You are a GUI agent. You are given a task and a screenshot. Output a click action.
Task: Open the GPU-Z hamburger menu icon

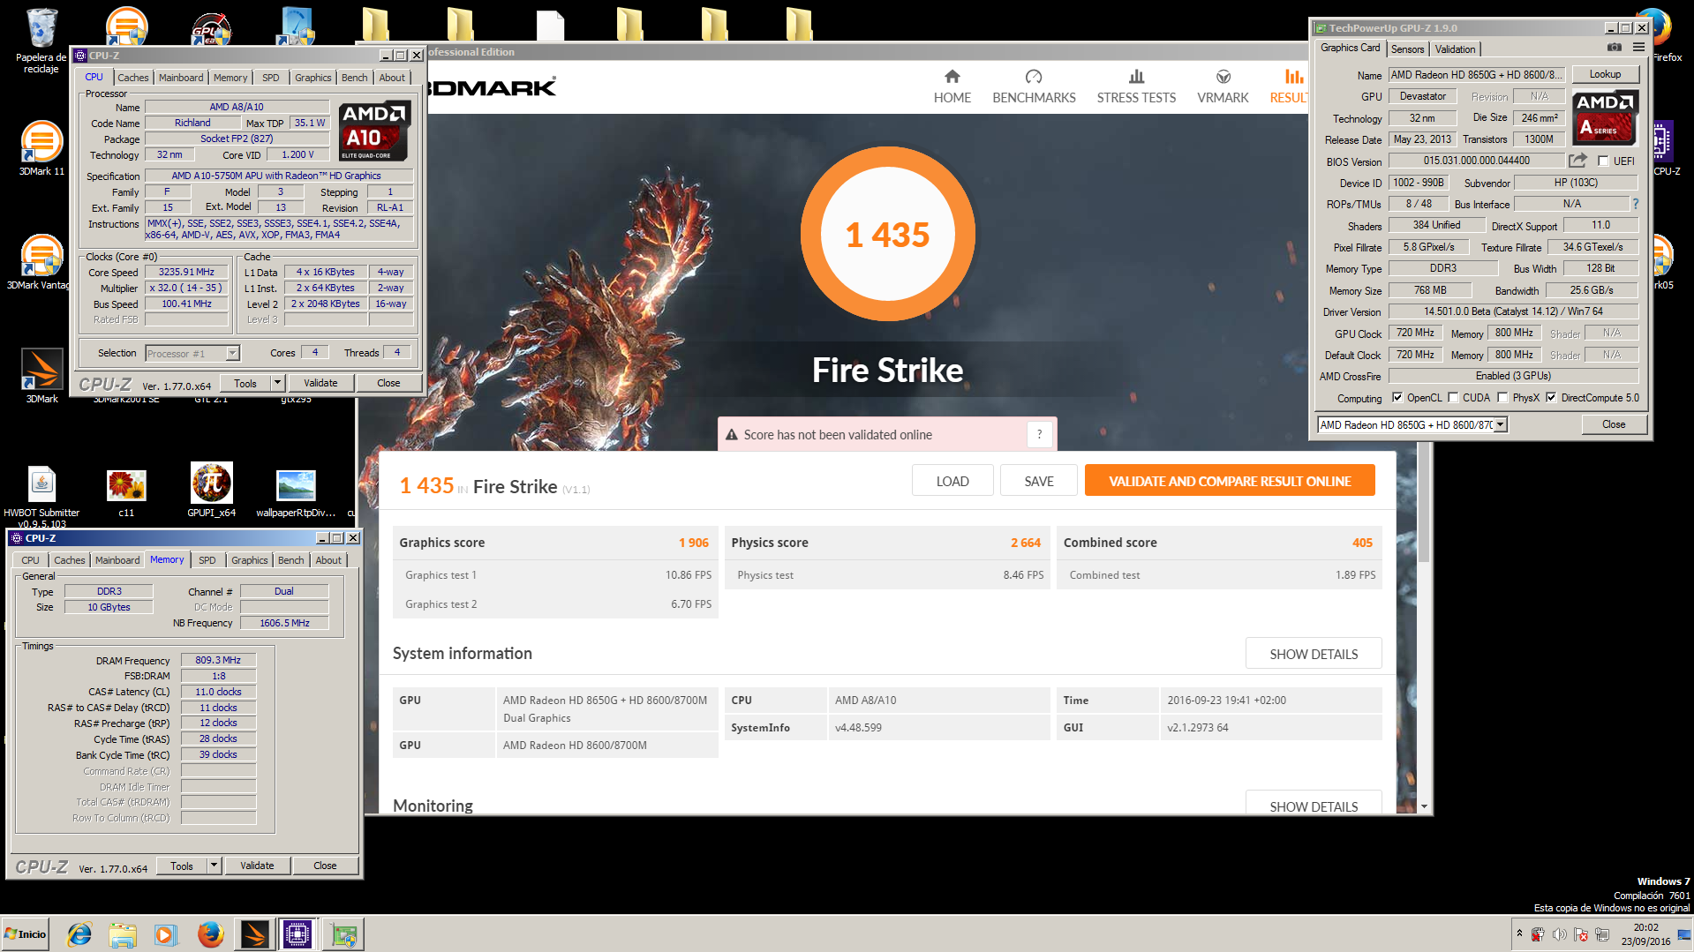[x=1638, y=48]
